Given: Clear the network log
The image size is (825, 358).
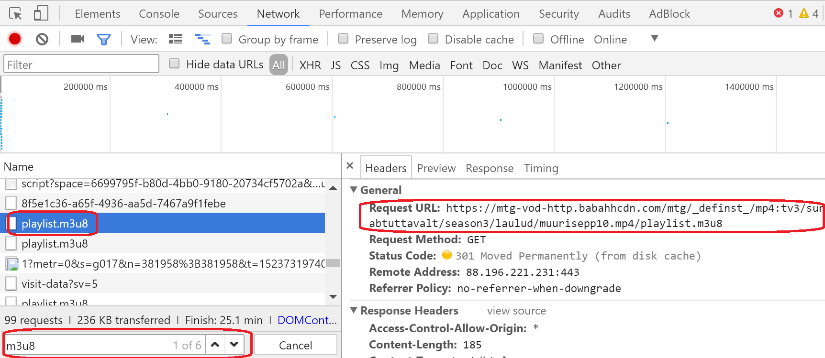Looking at the screenshot, I should point(42,39).
